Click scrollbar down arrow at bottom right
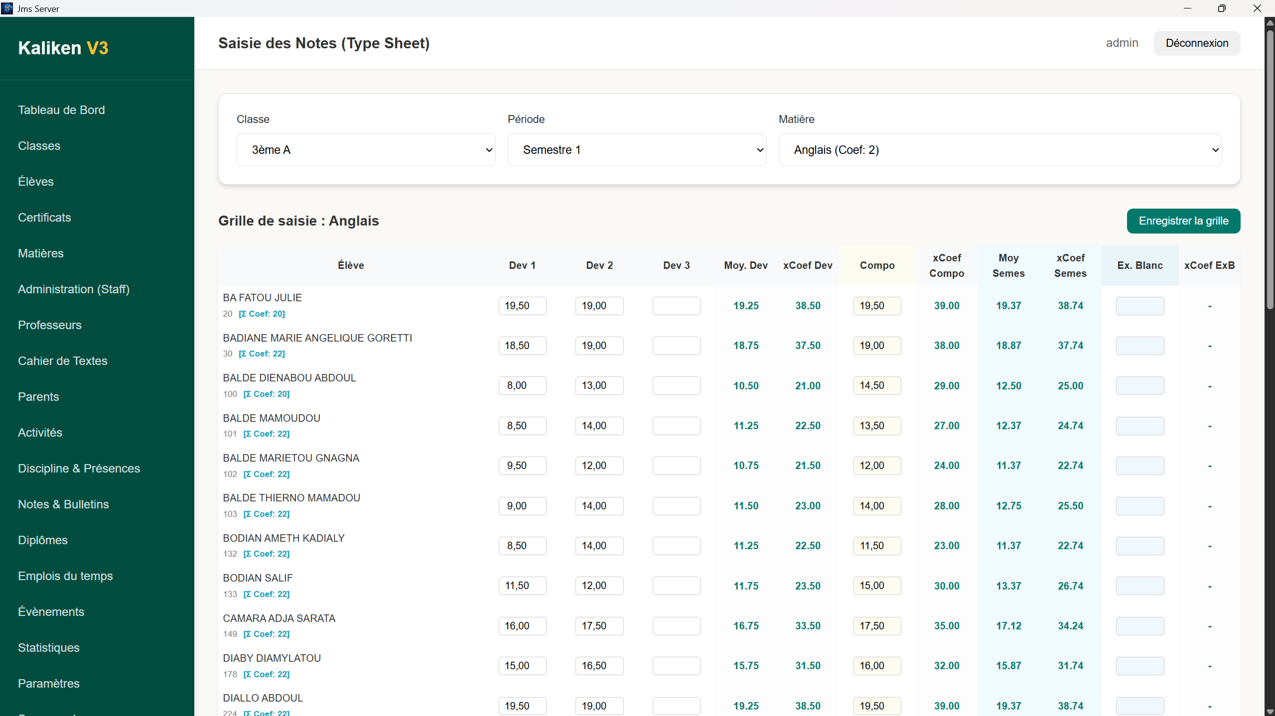The image size is (1275, 716). [x=1270, y=712]
